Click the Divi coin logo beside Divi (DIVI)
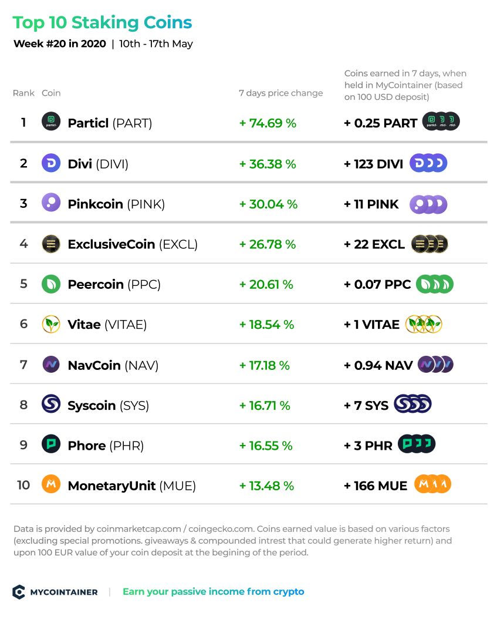This screenshot has height=620, width=504. coord(51,163)
